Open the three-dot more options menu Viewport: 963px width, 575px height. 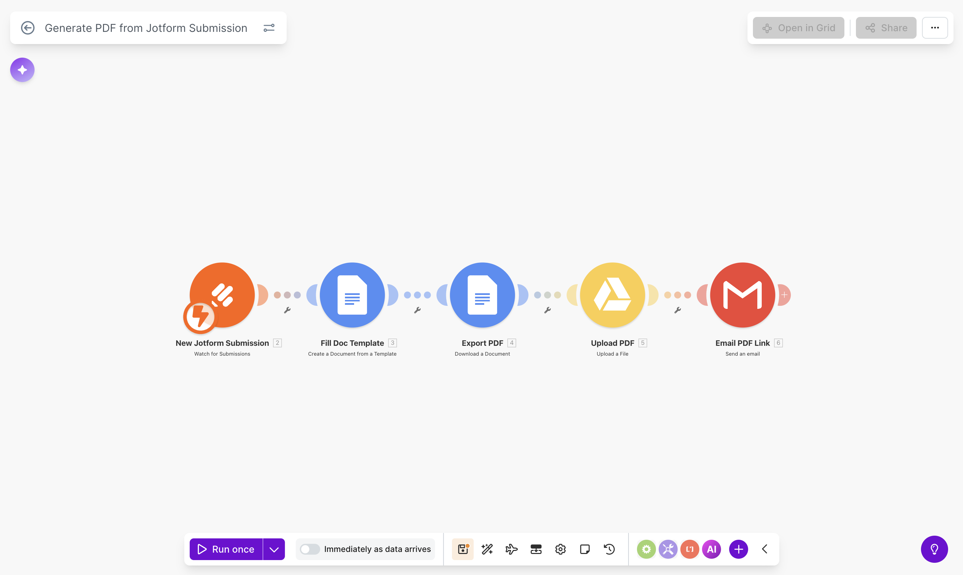[935, 28]
